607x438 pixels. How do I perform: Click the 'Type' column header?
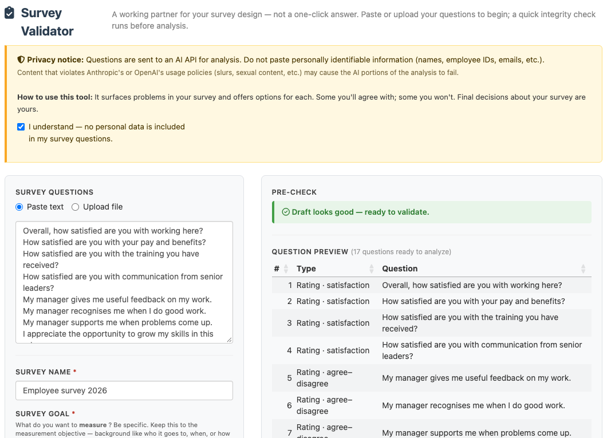tap(306, 269)
